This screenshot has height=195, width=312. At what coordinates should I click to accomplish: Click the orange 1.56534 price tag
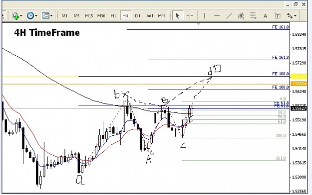[x=299, y=84]
